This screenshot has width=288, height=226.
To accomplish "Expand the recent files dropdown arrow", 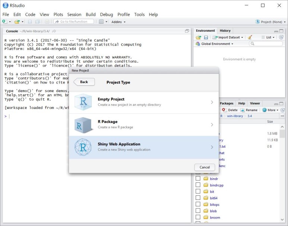I will pyautogui.click(x=23, y=22).
